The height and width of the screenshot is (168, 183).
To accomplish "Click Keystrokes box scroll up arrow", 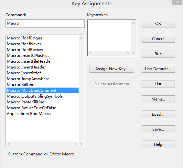I will click(134, 23).
